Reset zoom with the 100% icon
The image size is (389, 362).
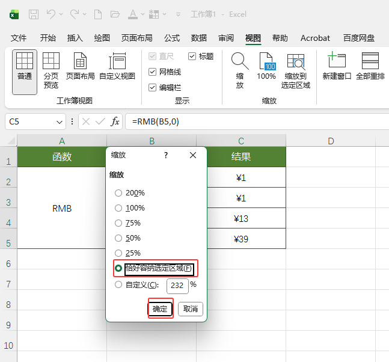click(266, 66)
